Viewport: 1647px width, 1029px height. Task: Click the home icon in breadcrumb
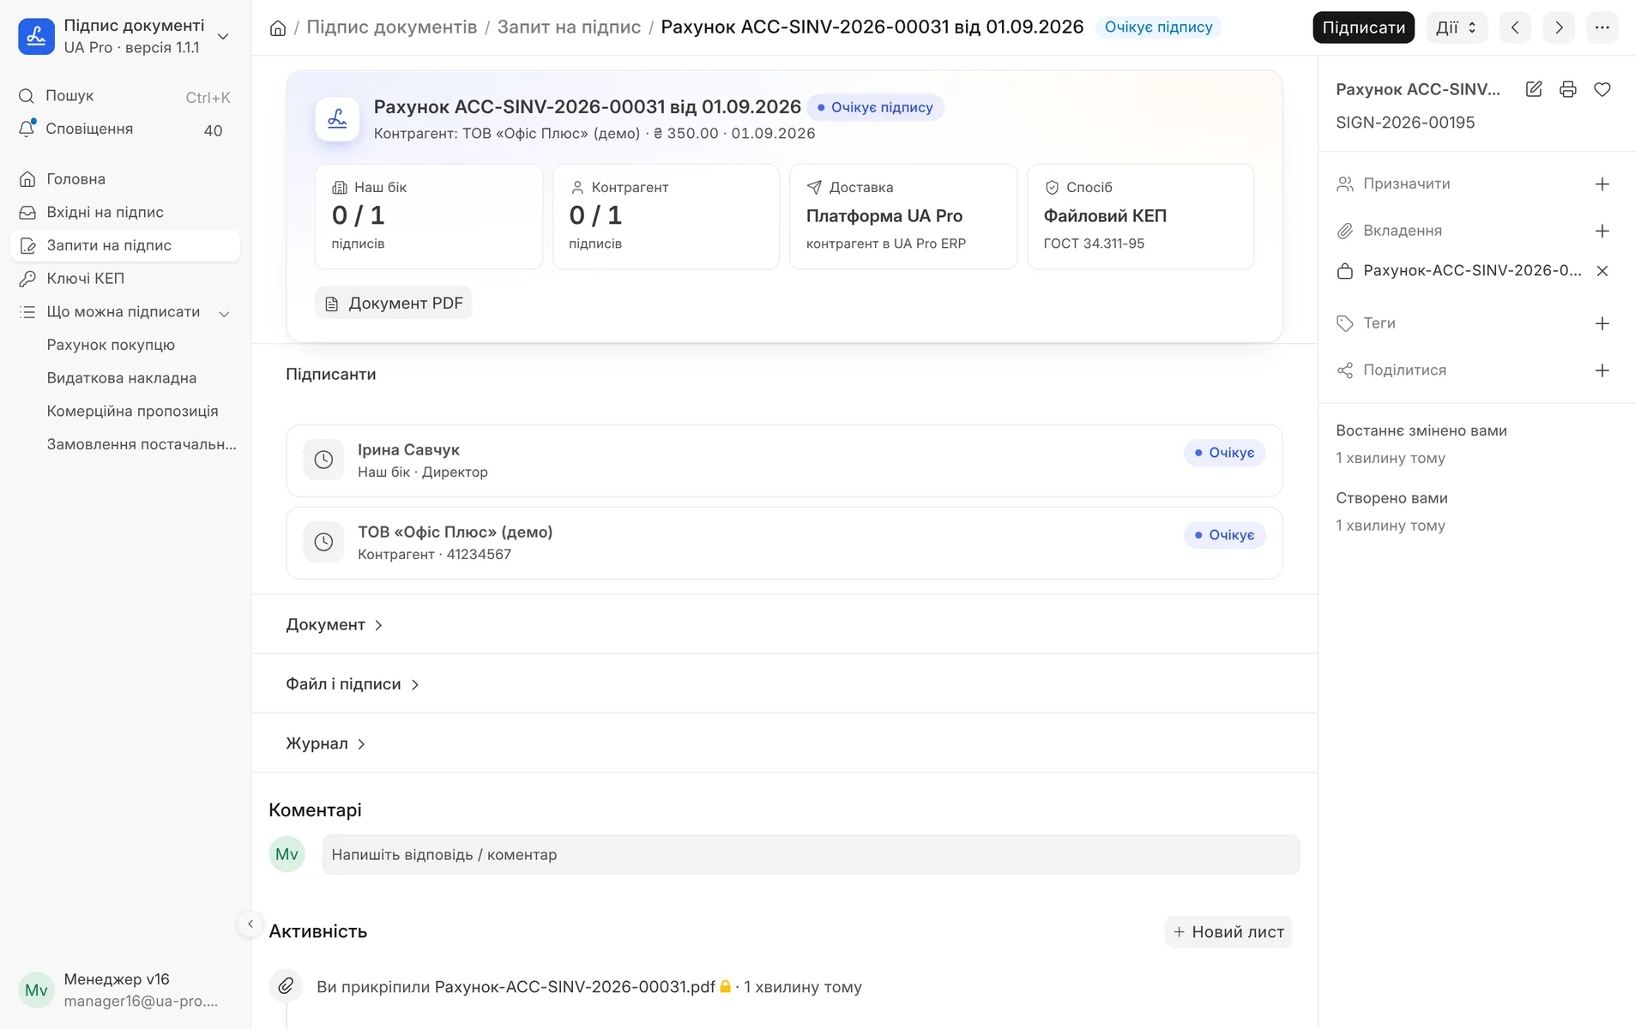[x=278, y=28]
